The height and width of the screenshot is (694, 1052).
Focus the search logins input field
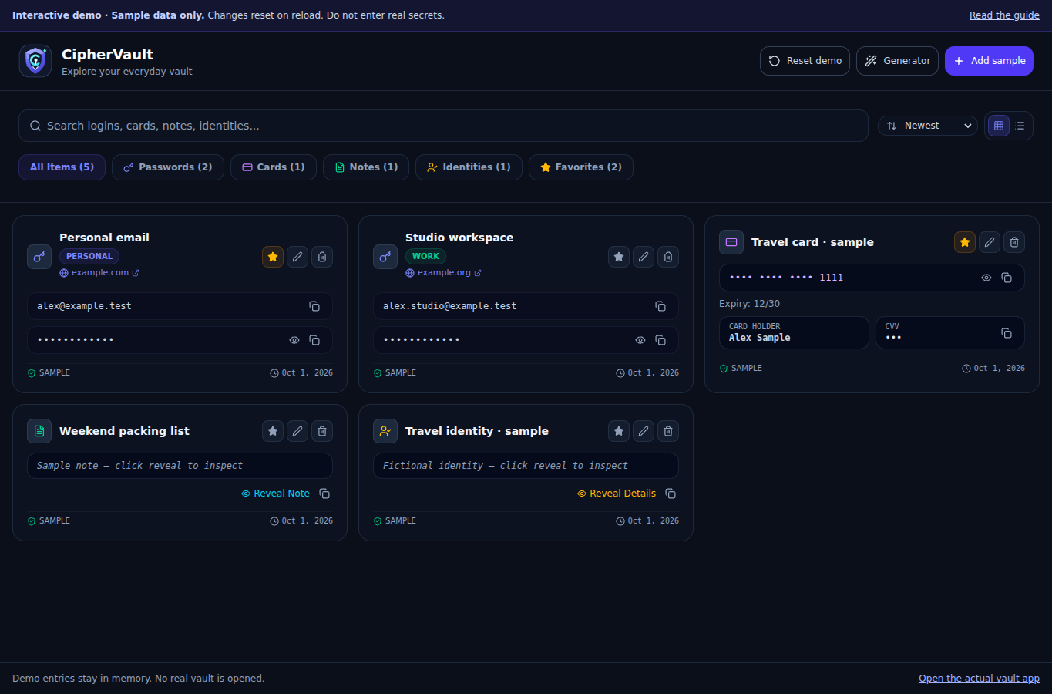443,126
